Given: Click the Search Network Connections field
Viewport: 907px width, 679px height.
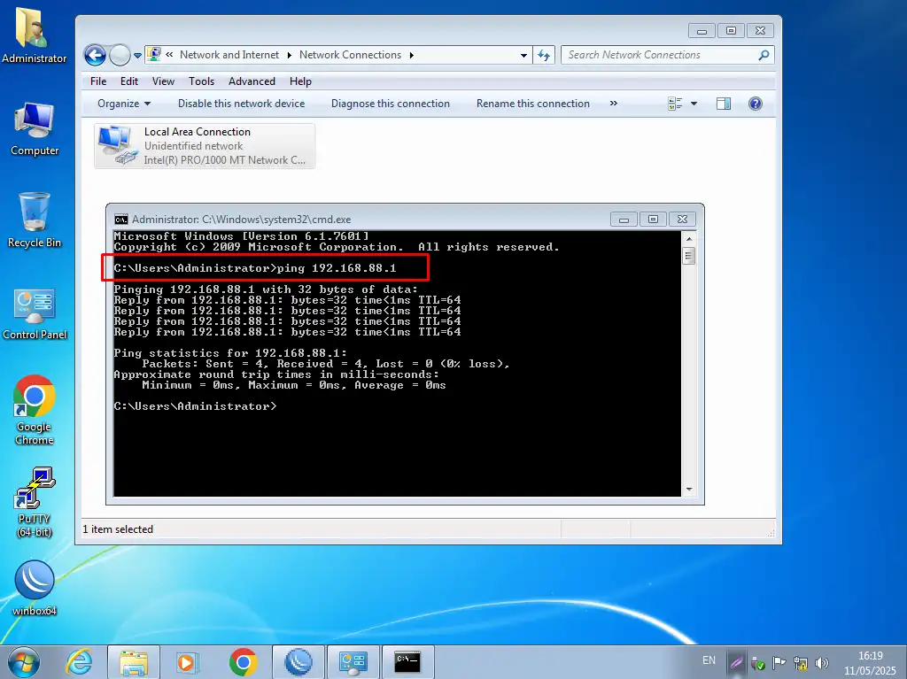Looking at the screenshot, I should (x=660, y=55).
